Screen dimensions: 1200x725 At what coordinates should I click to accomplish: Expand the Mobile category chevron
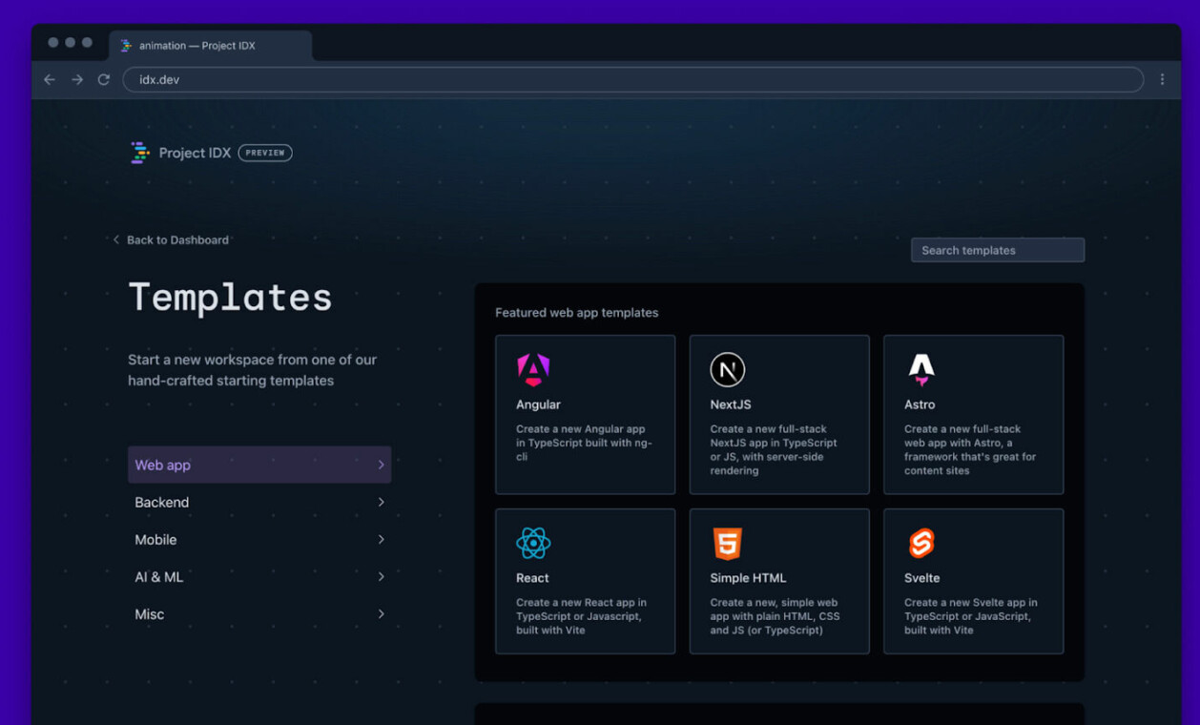pyautogui.click(x=381, y=539)
